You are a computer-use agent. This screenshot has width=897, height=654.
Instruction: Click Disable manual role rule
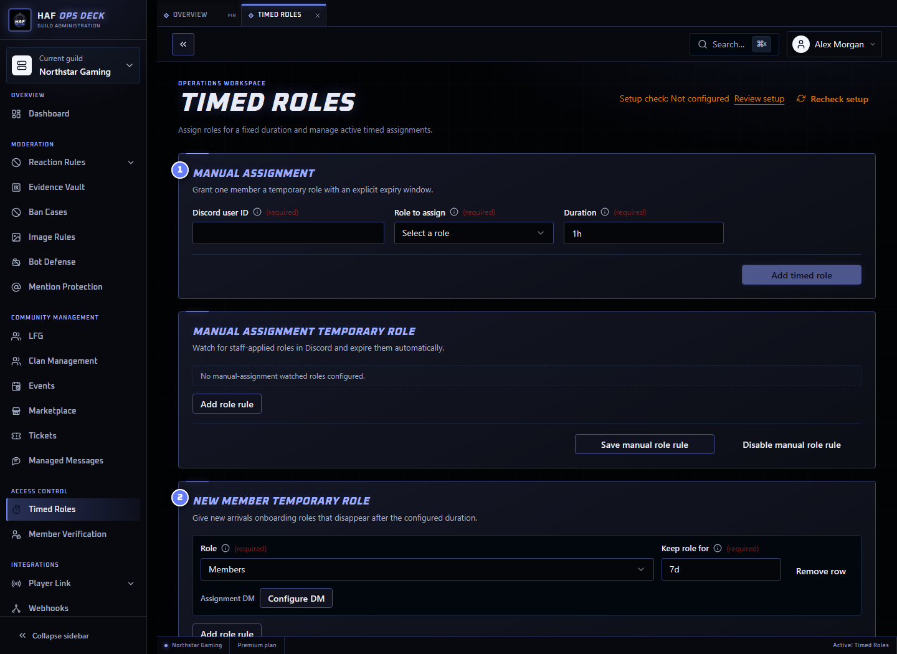click(792, 444)
